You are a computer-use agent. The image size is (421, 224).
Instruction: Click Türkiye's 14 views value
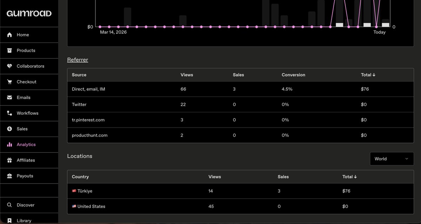pyautogui.click(x=210, y=191)
